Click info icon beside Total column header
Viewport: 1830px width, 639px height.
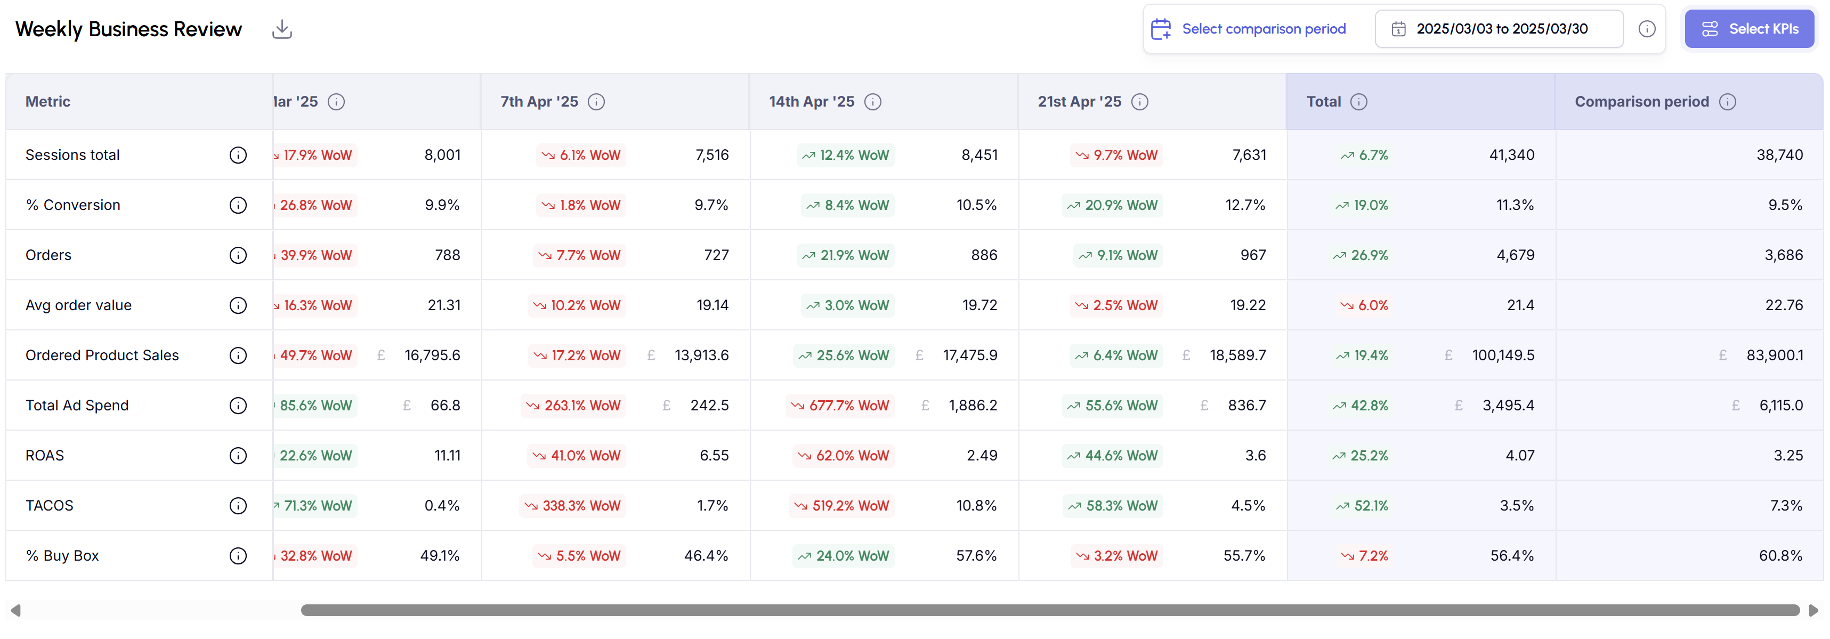pos(1358,102)
